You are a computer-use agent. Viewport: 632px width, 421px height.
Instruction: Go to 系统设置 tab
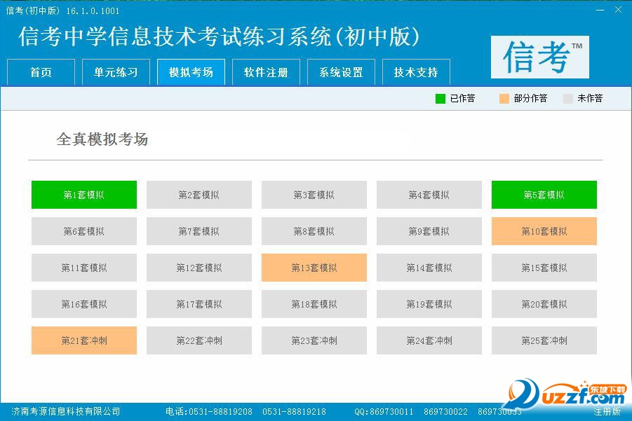coord(341,72)
